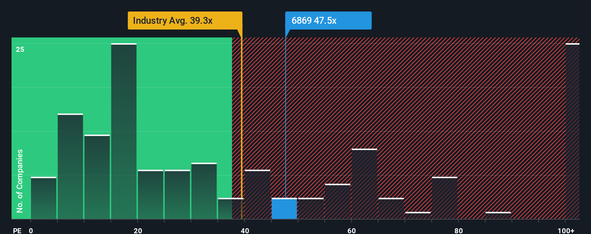Click the 55-60 PE bar
Viewport: 591px width, 234px height.
338,202
